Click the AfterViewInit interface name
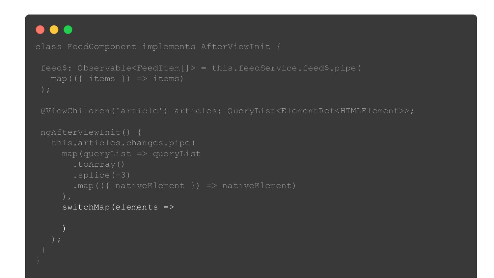494x278 pixels. coord(235,47)
